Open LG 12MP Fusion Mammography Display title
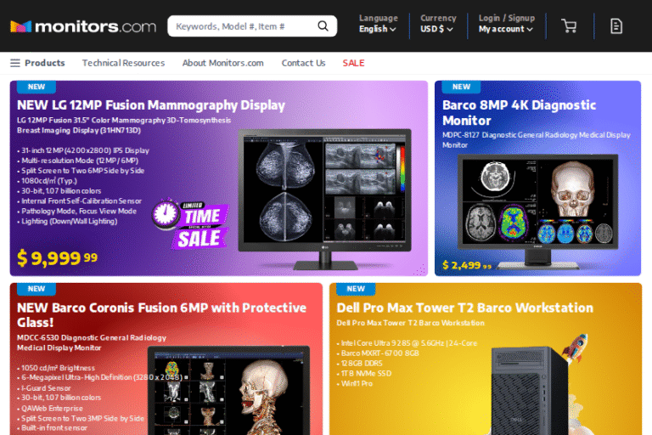 151,105
